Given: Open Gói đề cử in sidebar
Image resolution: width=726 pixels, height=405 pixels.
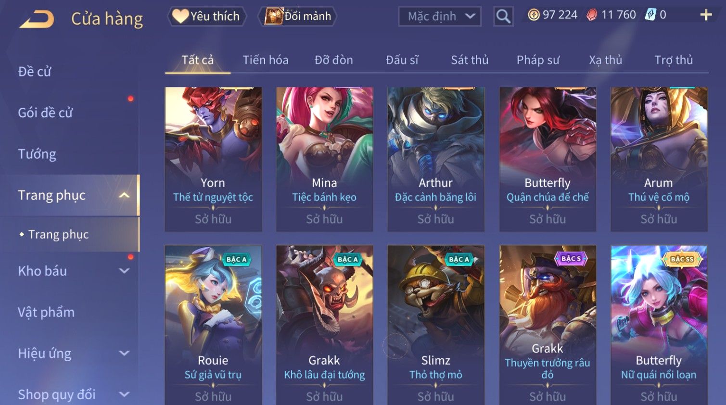Looking at the screenshot, I should [45, 113].
